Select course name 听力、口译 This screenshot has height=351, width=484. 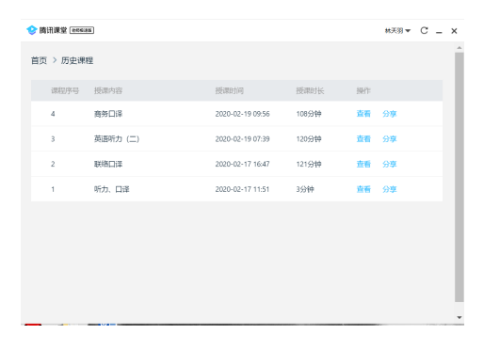[112, 189]
